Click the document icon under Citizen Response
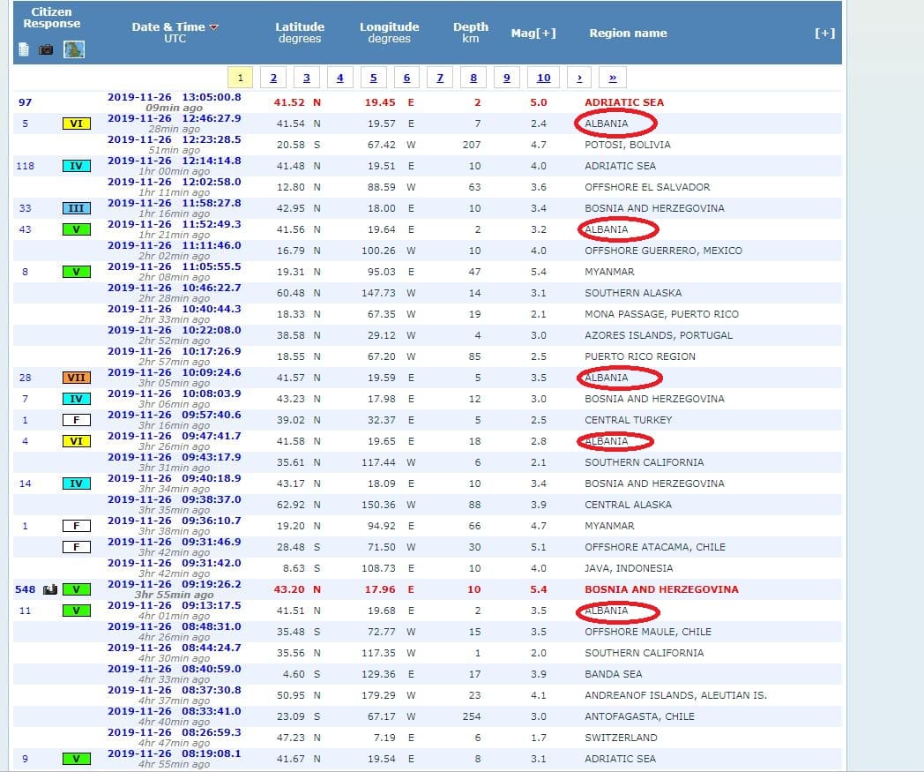 pyautogui.click(x=24, y=49)
